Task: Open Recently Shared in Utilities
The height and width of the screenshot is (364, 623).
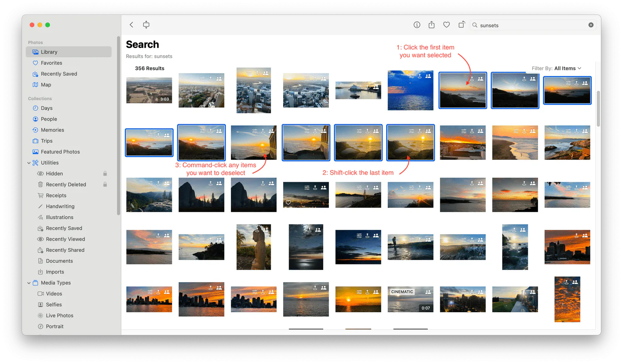Action: (69, 250)
